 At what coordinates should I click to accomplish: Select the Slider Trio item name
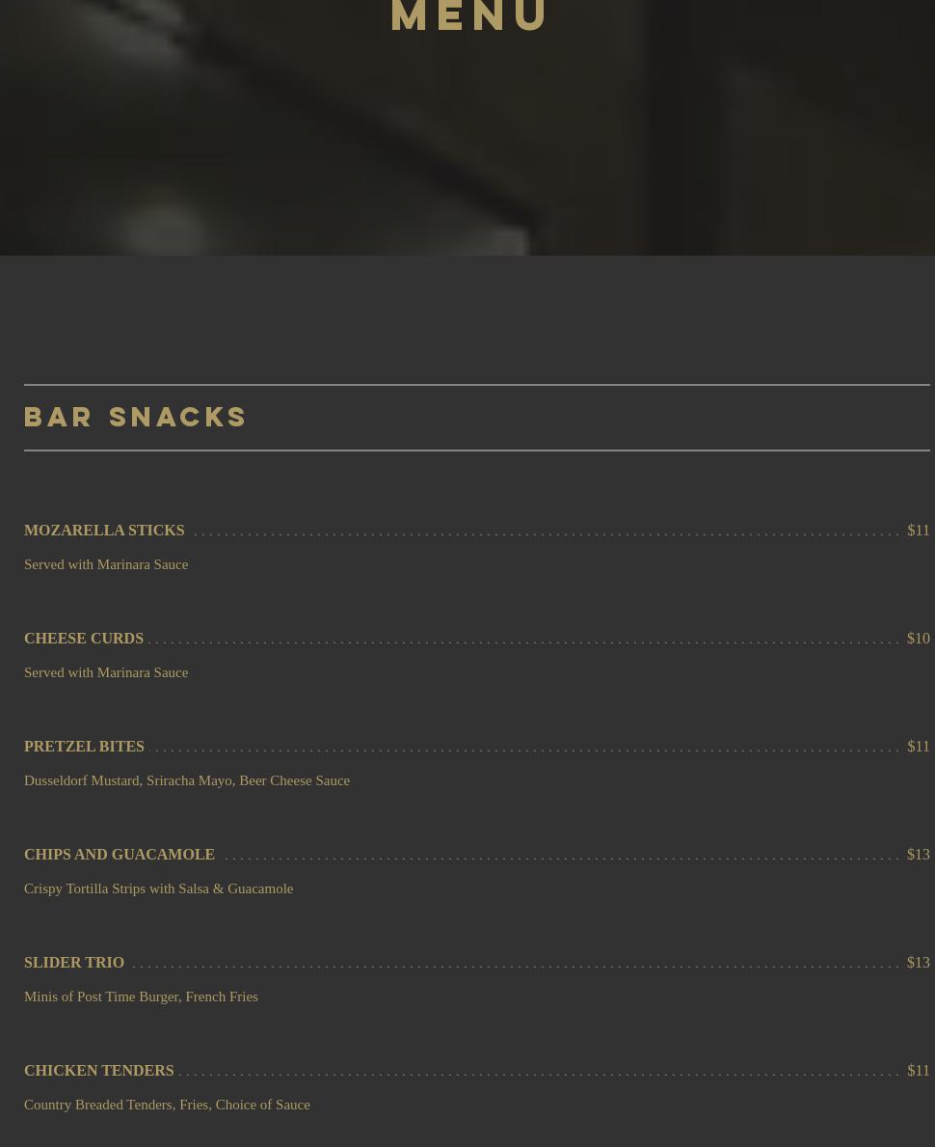pos(74,963)
